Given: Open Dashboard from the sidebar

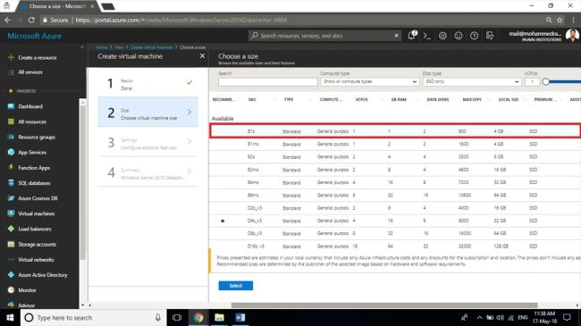Looking at the screenshot, I should (30, 106).
